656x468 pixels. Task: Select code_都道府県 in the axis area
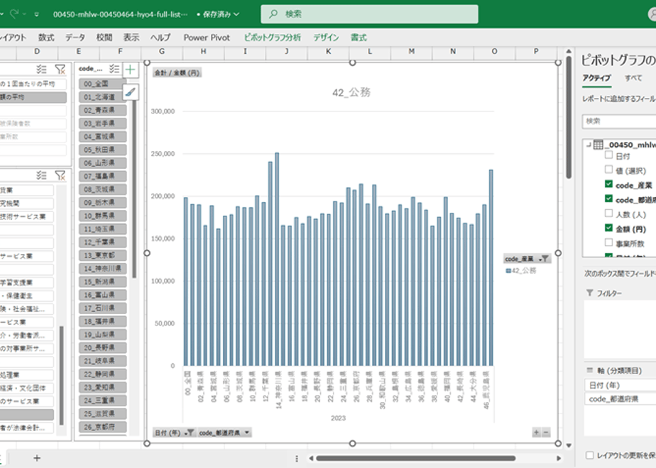tap(621, 399)
